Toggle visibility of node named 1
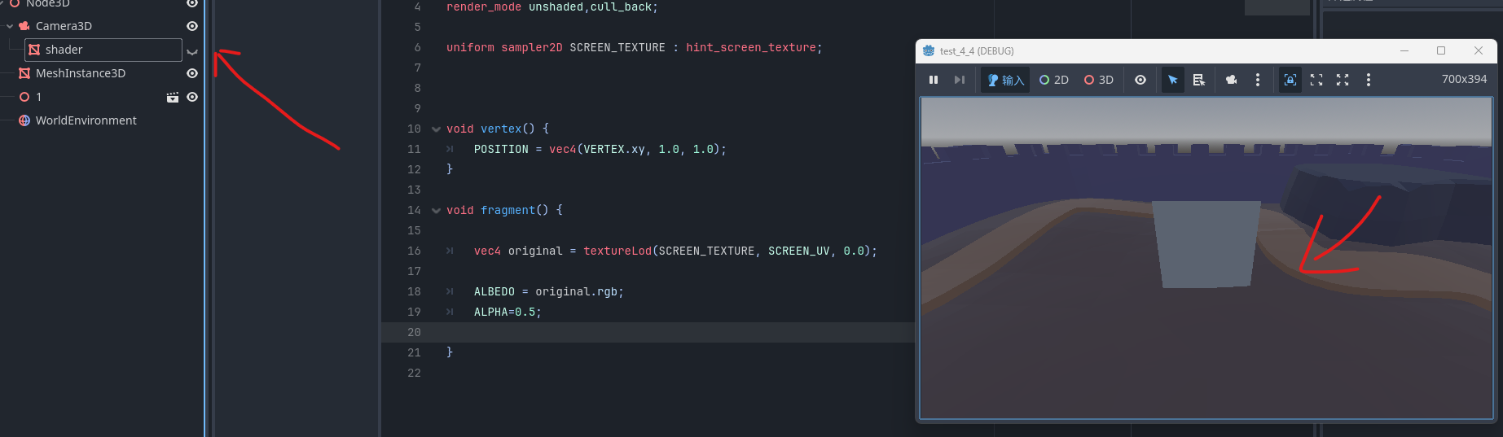This screenshot has width=1503, height=437. 192,97
